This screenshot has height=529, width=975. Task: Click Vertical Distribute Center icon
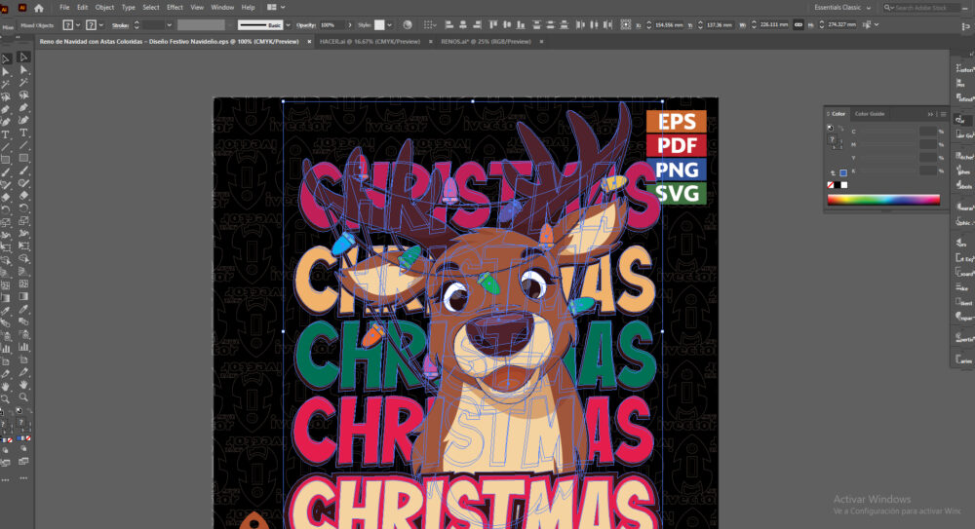tap(550, 25)
